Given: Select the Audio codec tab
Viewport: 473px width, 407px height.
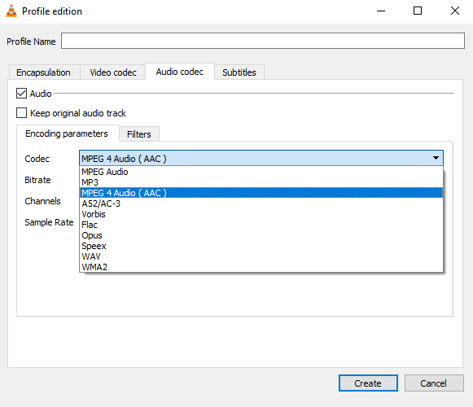Looking at the screenshot, I should 180,72.
